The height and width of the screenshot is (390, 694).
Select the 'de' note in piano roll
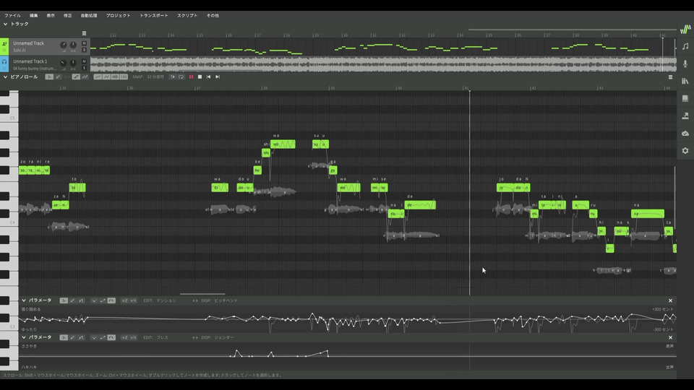[420, 205]
